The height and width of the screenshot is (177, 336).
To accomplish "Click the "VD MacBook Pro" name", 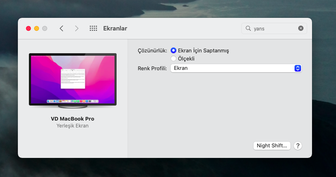I will [x=73, y=119].
